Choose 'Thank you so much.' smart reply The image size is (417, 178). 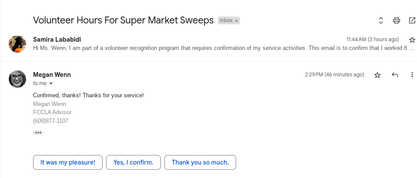click(x=200, y=162)
